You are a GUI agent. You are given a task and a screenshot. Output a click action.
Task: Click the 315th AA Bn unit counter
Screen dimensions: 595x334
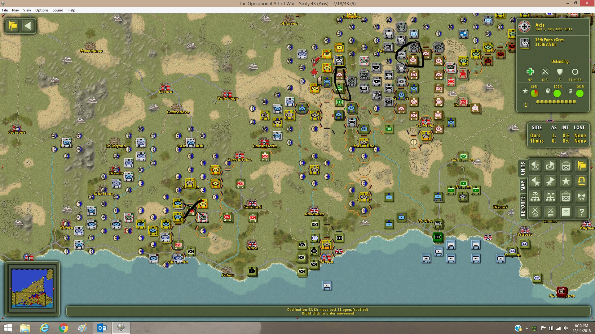pyautogui.click(x=525, y=43)
